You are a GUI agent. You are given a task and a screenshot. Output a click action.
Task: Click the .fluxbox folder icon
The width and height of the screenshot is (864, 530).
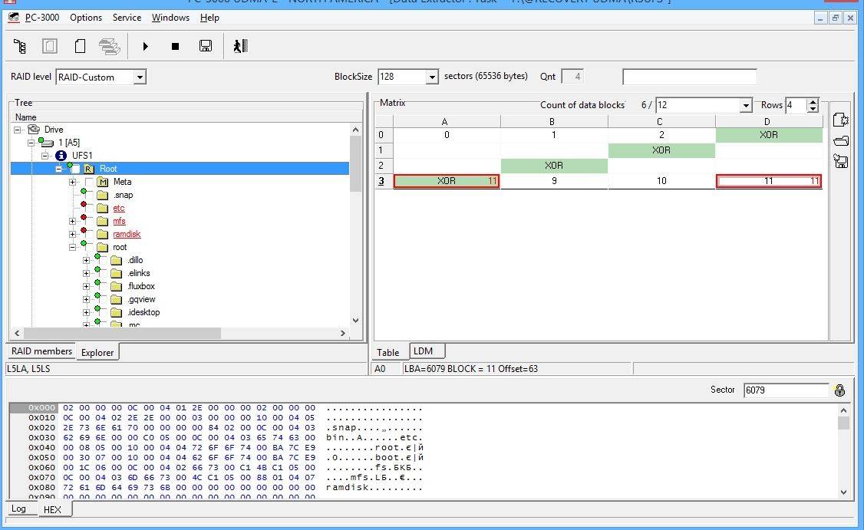click(117, 287)
